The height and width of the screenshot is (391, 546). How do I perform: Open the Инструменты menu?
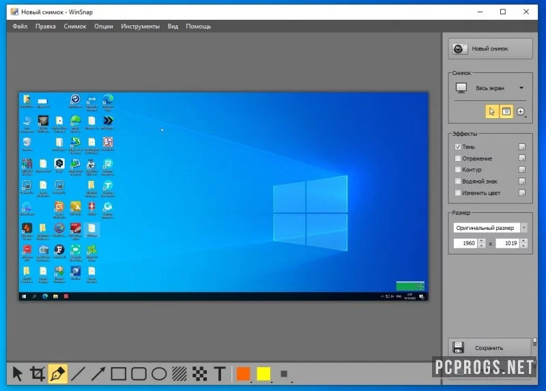141,27
